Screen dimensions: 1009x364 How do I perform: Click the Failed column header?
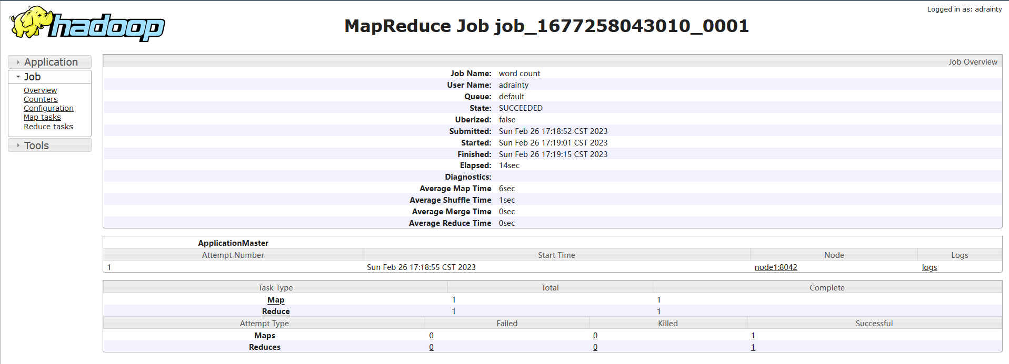point(507,324)
